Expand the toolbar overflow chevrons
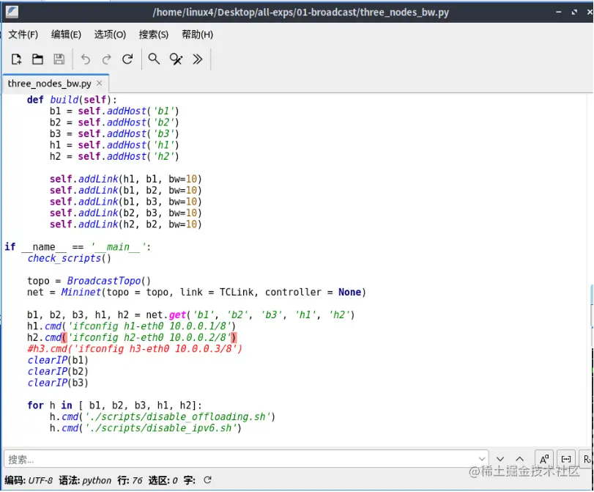The image size is (594, 492). 197,59
